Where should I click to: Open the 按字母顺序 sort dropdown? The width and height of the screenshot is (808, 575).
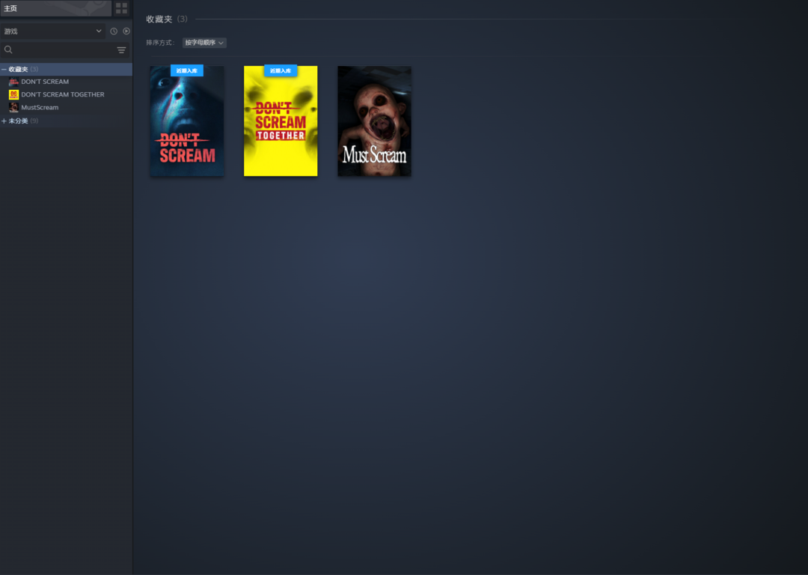click(204, 43)
